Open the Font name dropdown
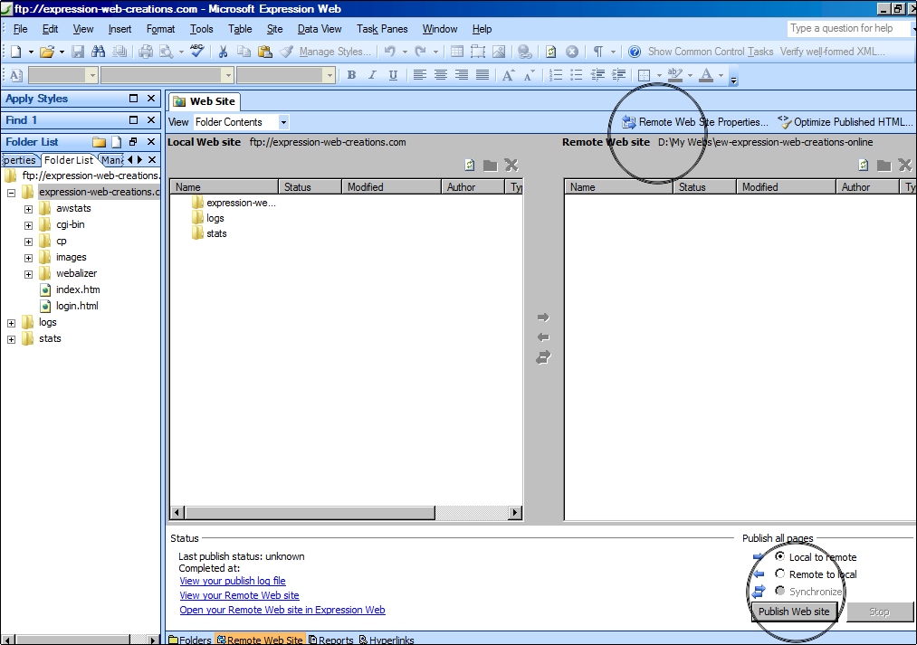The width and height of the screenshot is (917, 645). 228,75
